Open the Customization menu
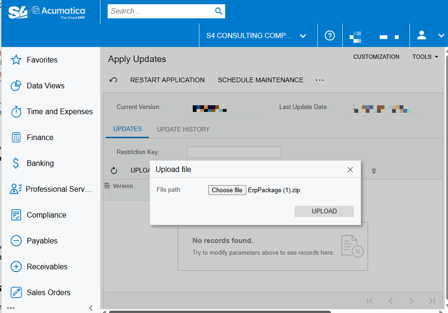Viewport: 448px width, 313px height. coord(376,57)
